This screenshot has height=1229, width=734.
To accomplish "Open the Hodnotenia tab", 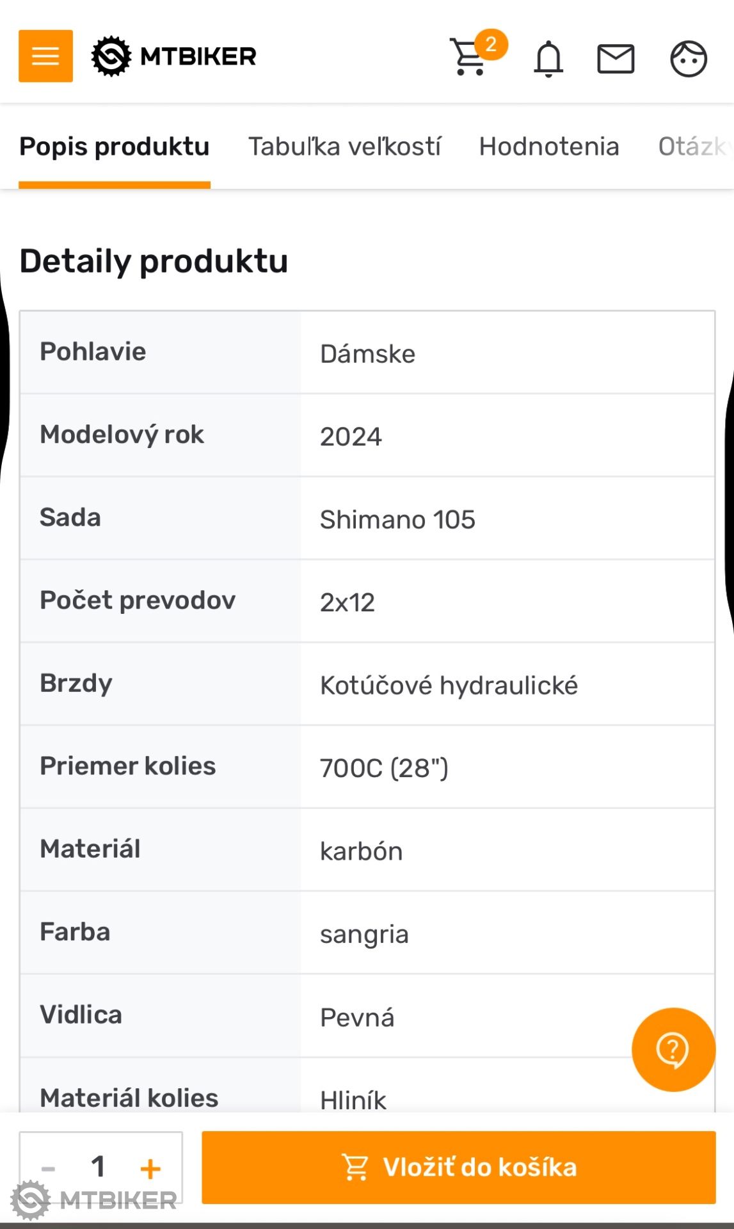I will 549,147.
